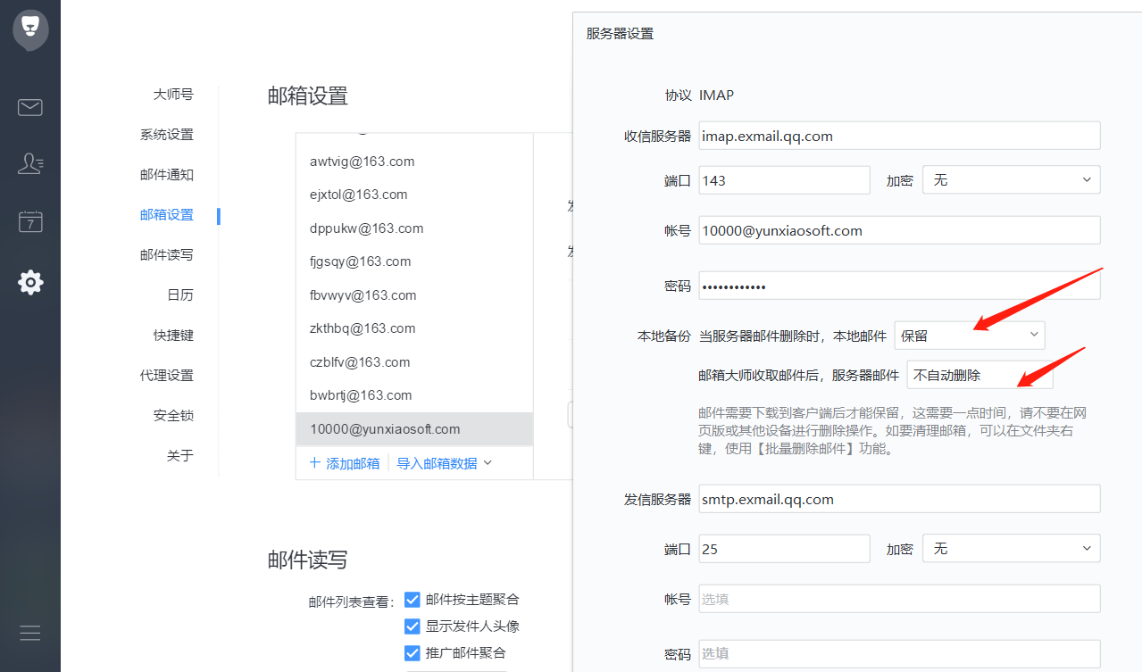Click the plus icon beside 添加邮箱

click(x=314, y=462)
